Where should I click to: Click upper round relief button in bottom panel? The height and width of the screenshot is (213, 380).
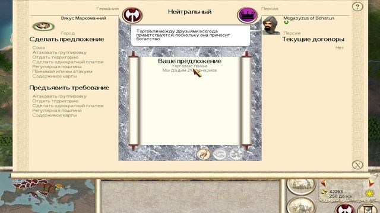click(301, 186)
